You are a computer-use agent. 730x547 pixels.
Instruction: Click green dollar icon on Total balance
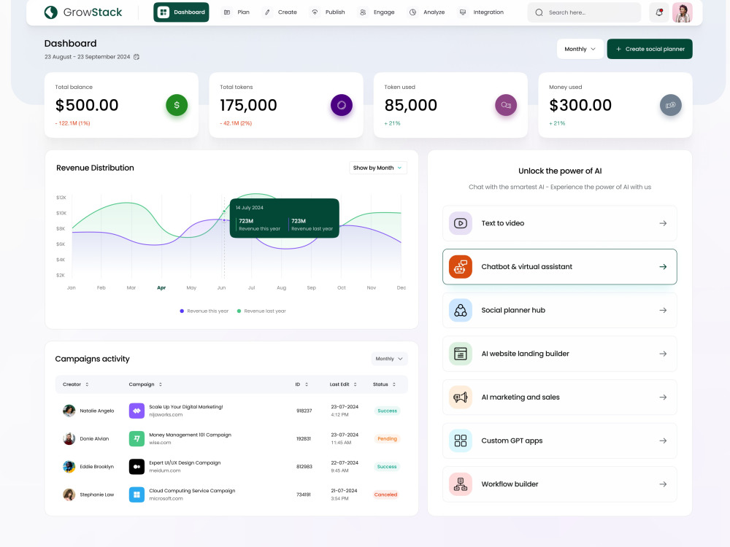click(177, 105)
